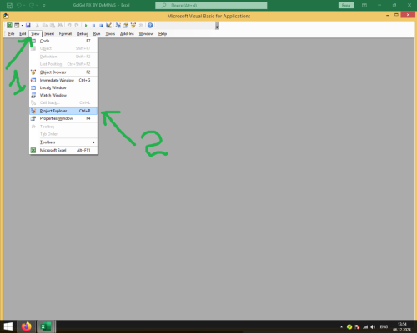This screenshot has height=333, width=417.
Task: Open Ribbon Display Options in Excel title bar
Action: point(364,5)
